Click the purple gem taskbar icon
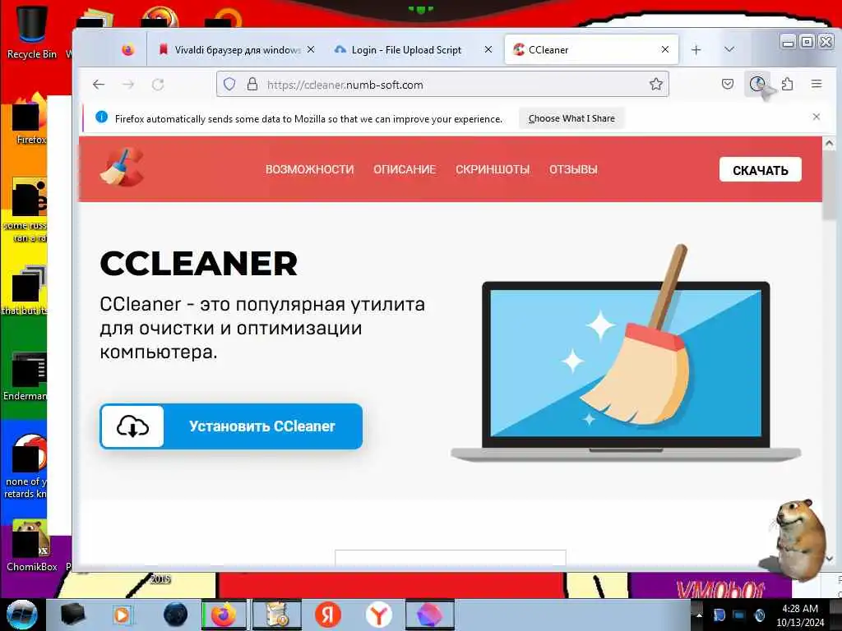Screen dimensions: 842x631 coord(429,615)
